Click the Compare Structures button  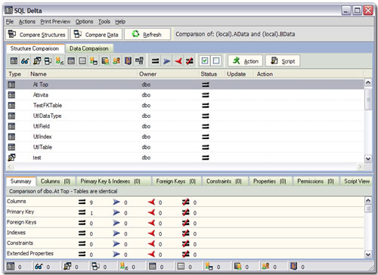[x=37, y=34]
